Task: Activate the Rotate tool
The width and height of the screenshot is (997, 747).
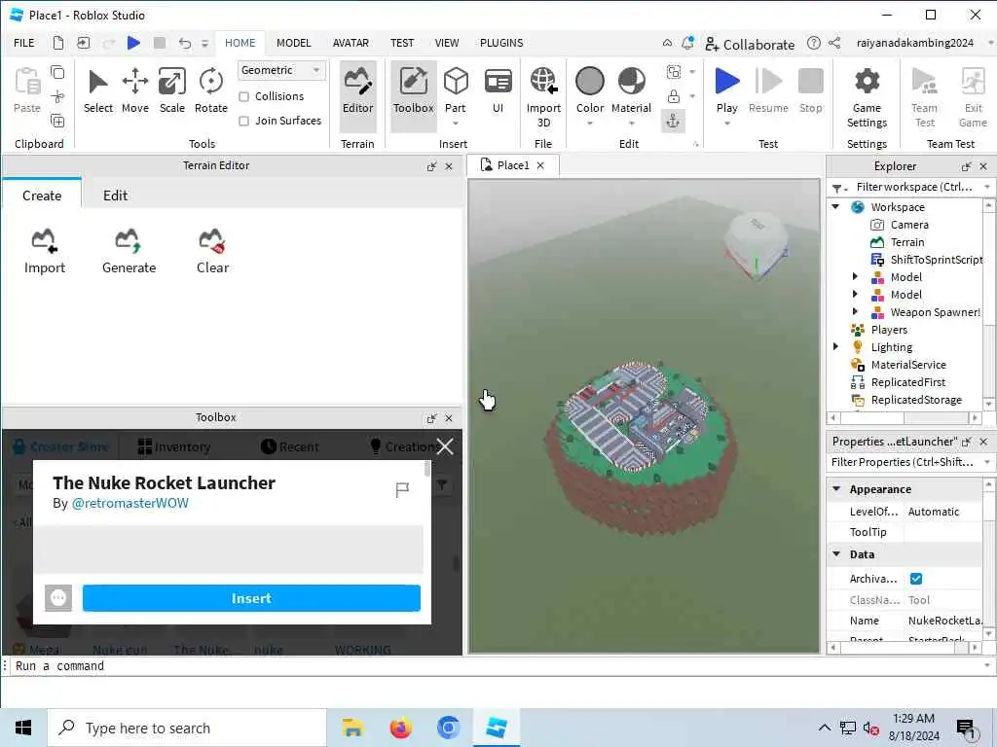Action: click(210, 92)
